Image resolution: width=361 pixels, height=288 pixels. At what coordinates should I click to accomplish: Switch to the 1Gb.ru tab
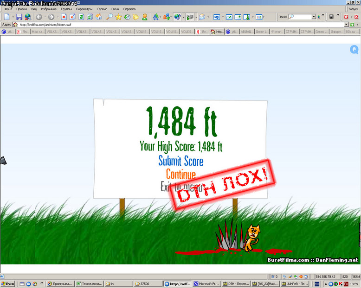[x=352, y=31]
